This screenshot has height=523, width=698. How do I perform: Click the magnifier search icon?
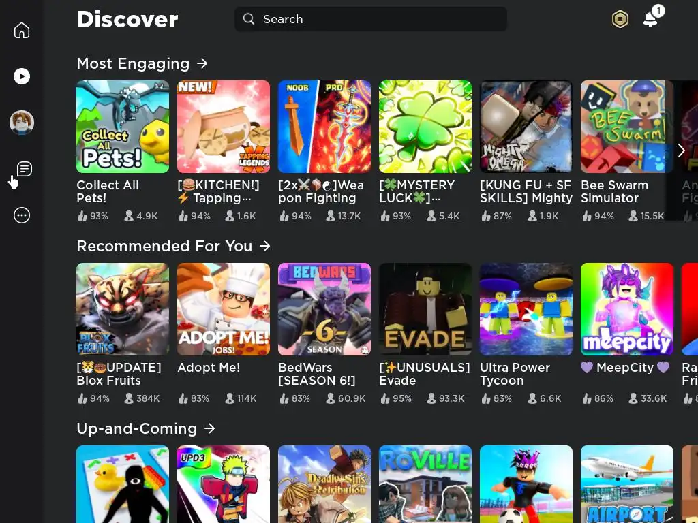(249, 19)
